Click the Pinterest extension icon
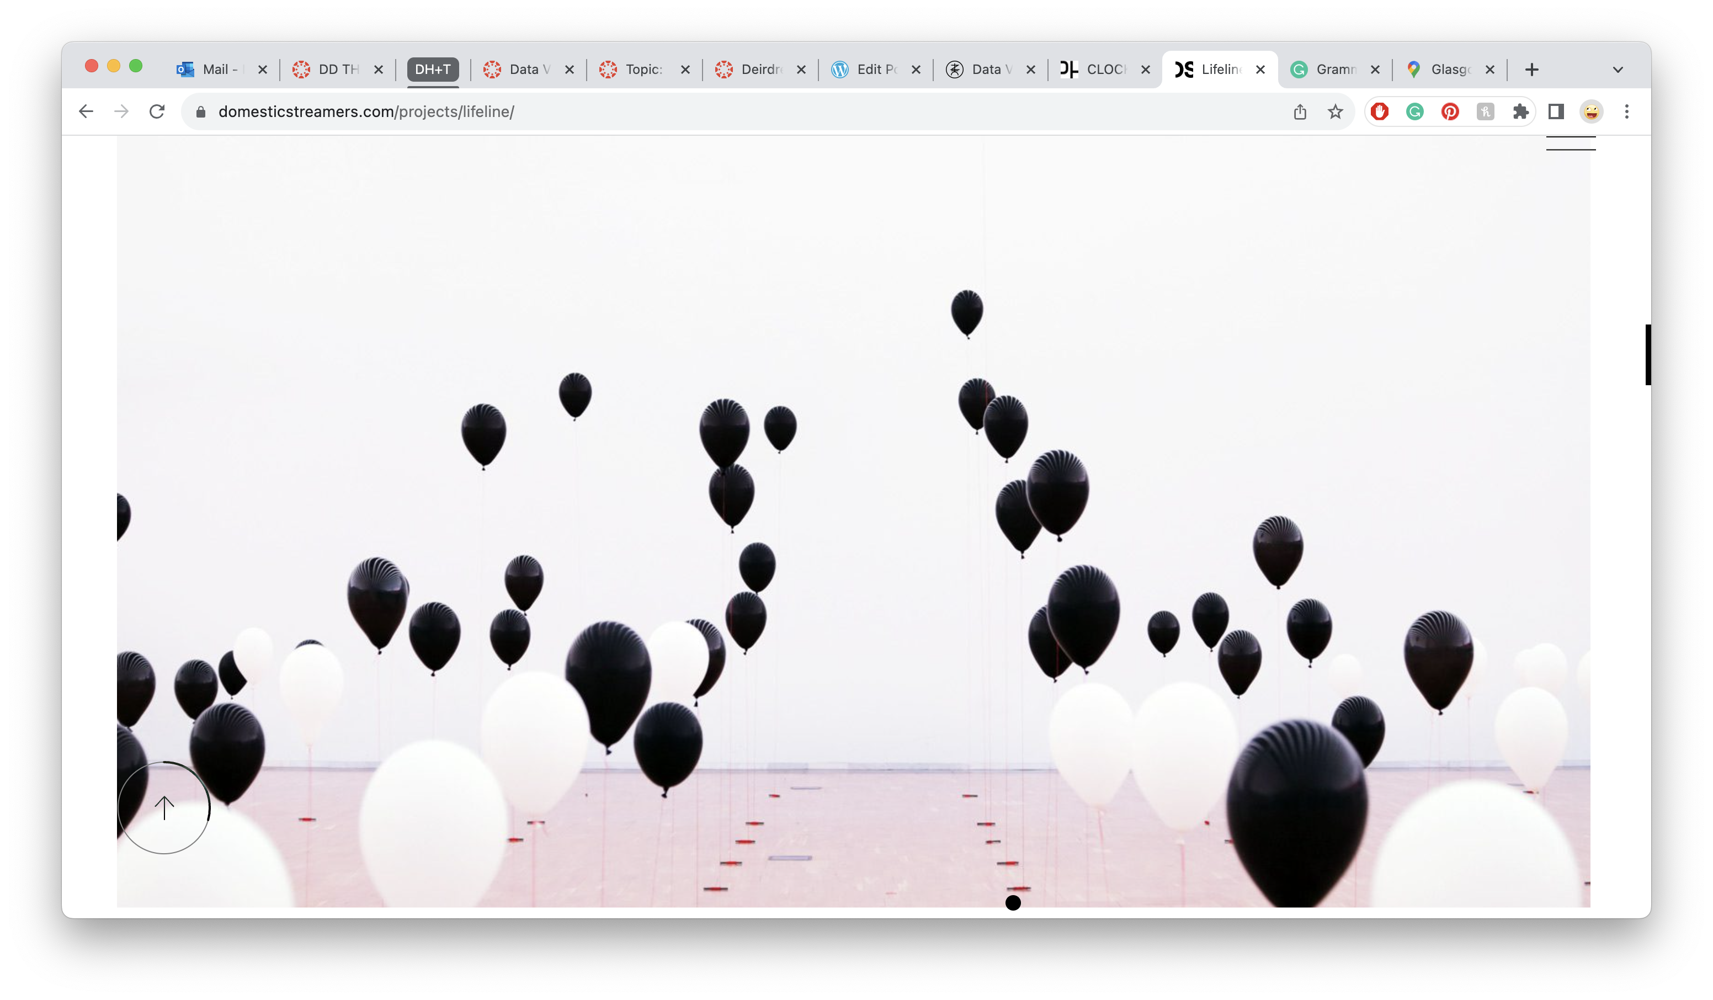1713x1000 pixels. pyautogui.click(x=1450, y=111)
